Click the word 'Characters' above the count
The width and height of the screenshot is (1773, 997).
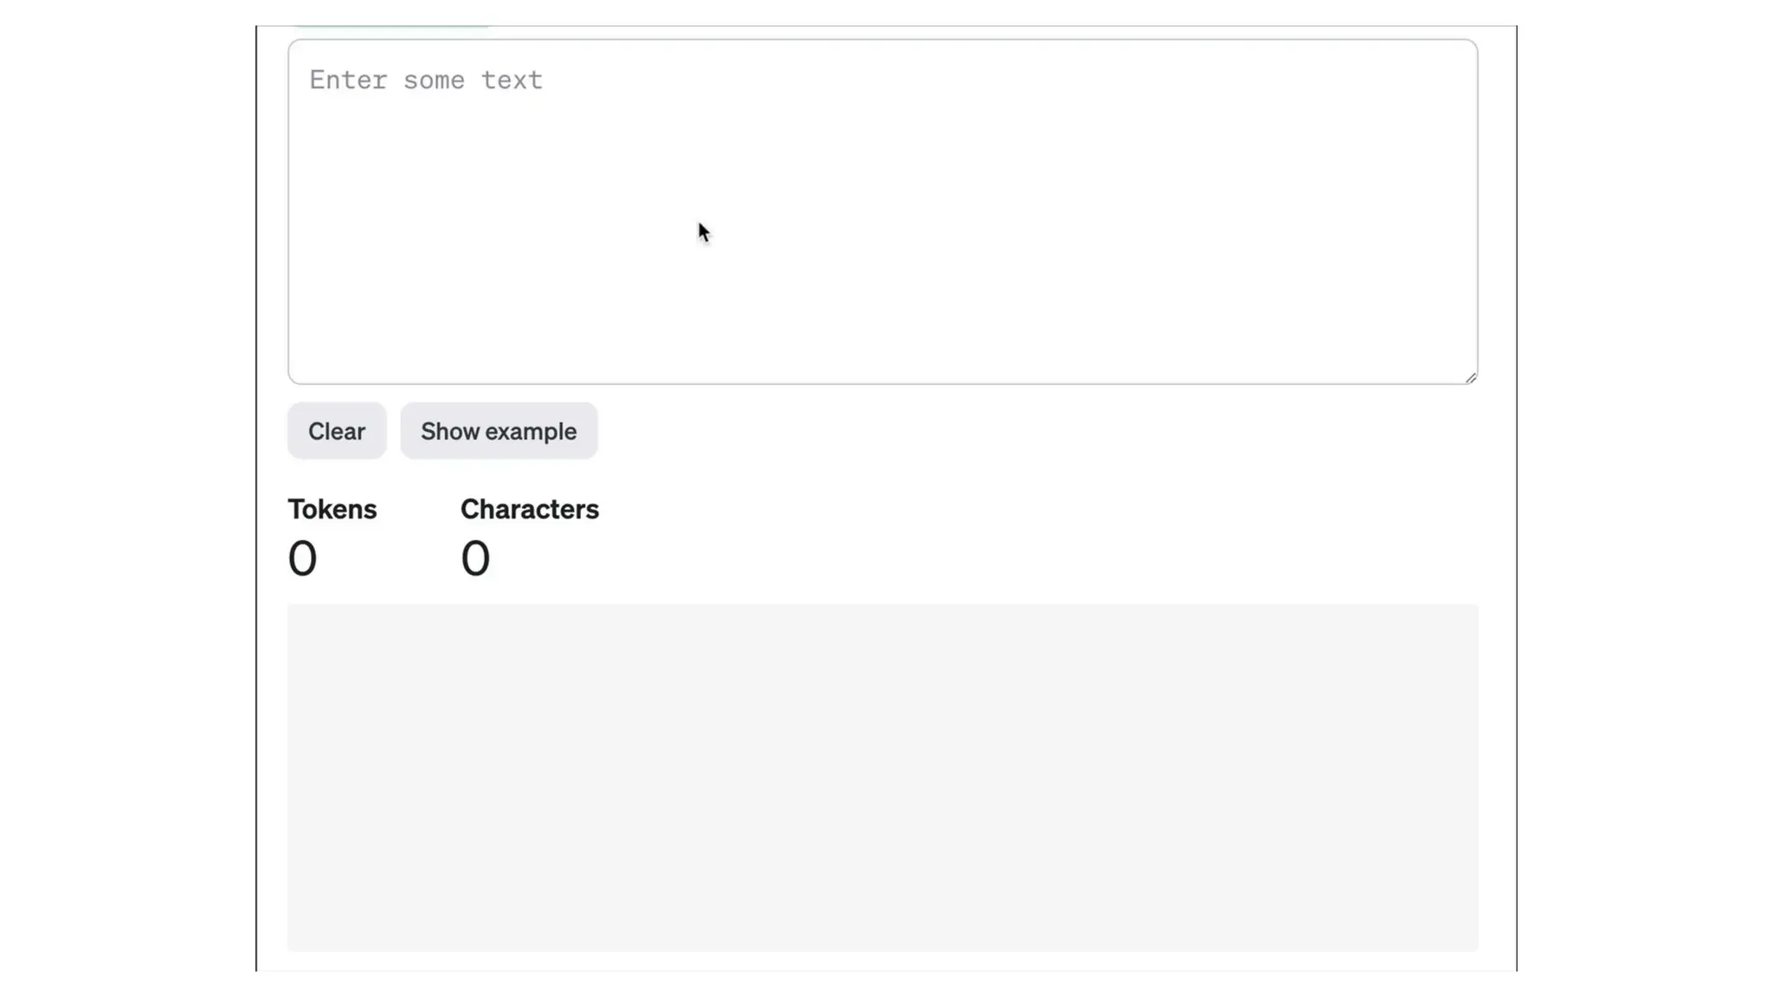point(529,509)
